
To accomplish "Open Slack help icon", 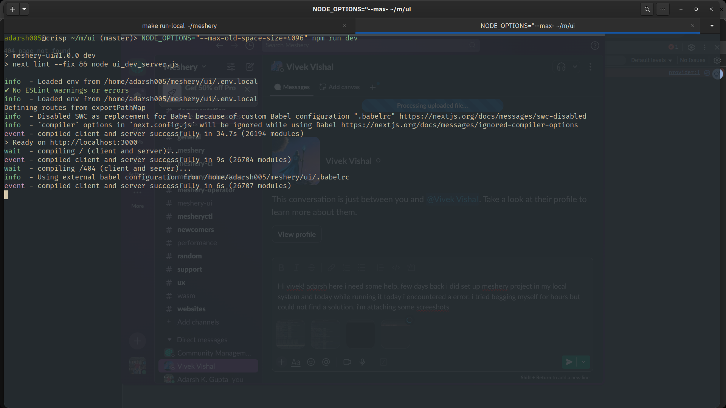I will 595,46.
